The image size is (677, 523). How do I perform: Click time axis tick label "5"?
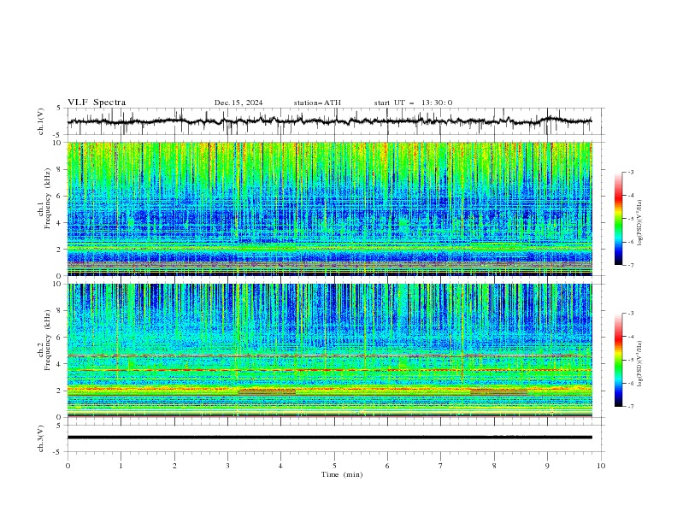click(334, 466)
